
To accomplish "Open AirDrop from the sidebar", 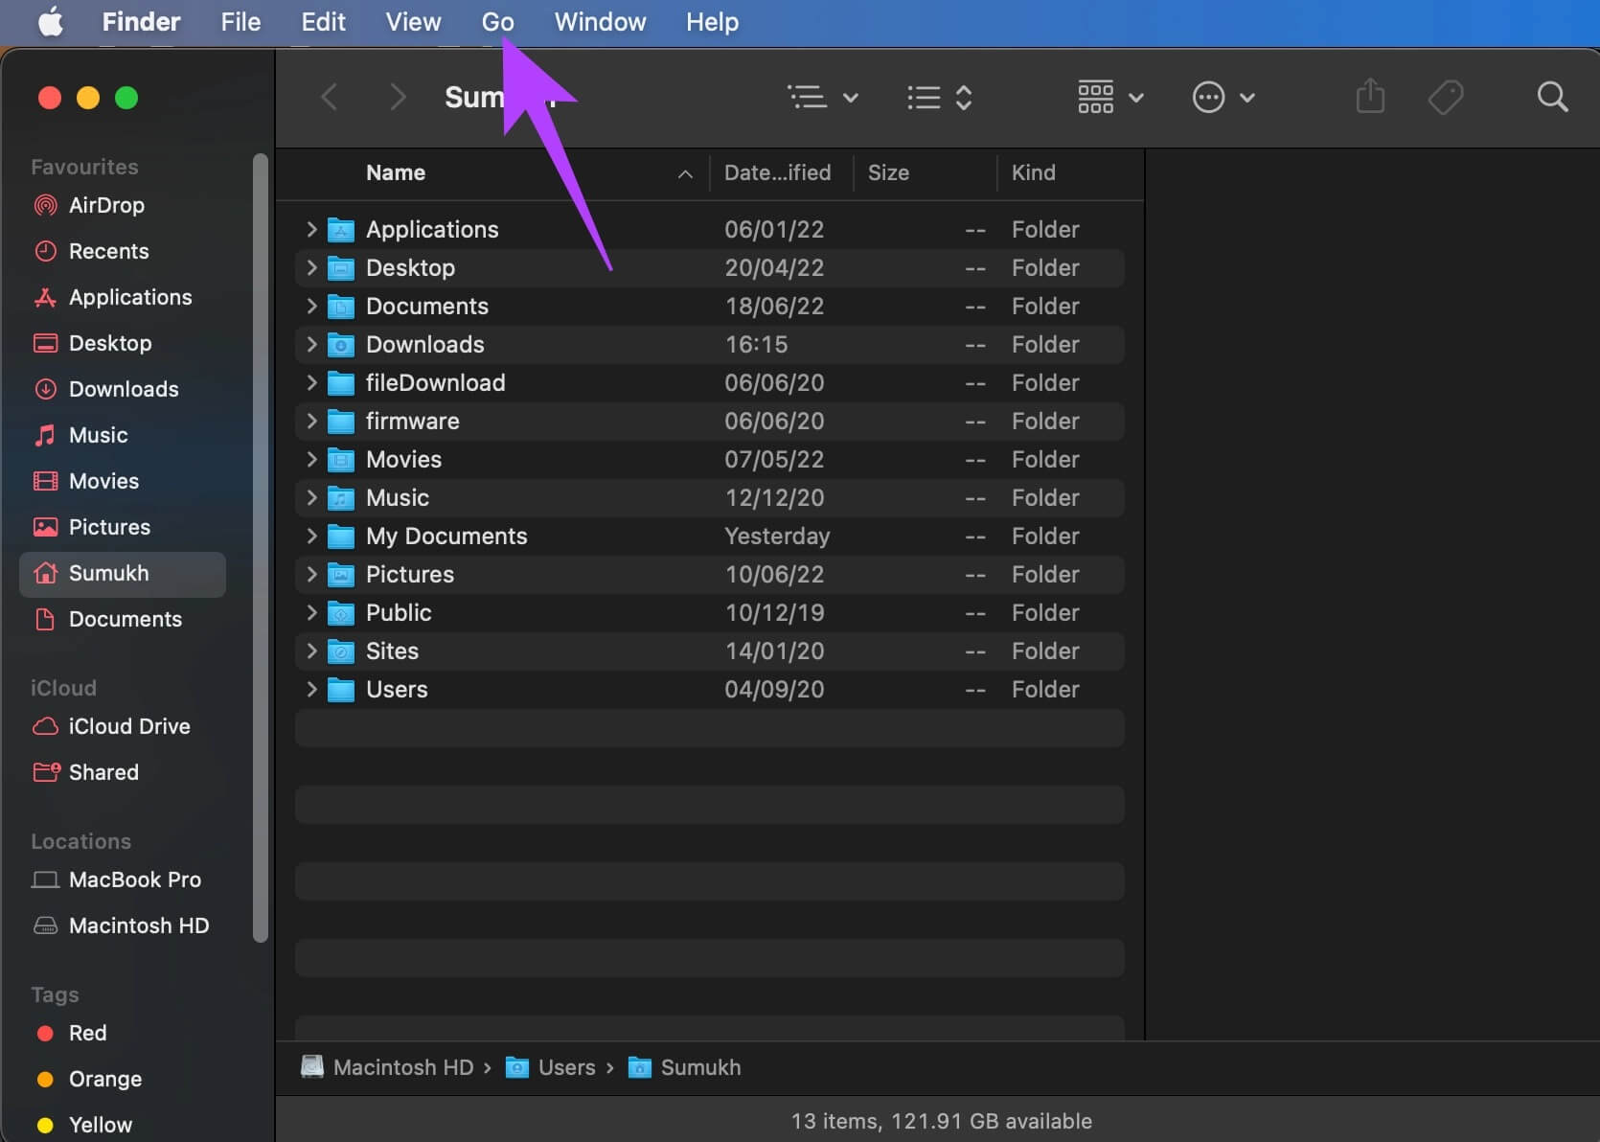I will point(105,205).
